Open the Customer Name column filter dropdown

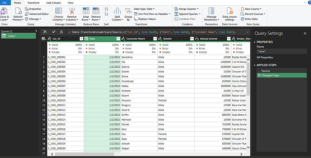(x=155, y=39)
